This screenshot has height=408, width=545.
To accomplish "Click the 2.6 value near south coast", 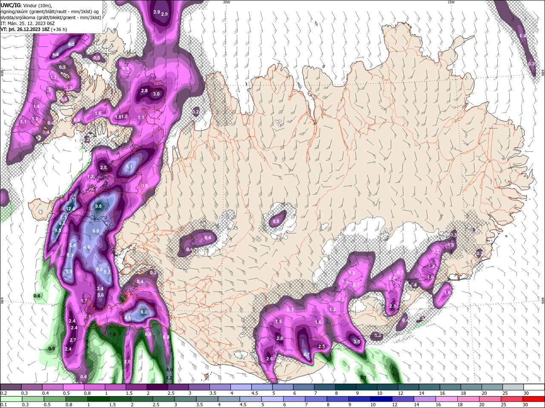I will [269, 359].
